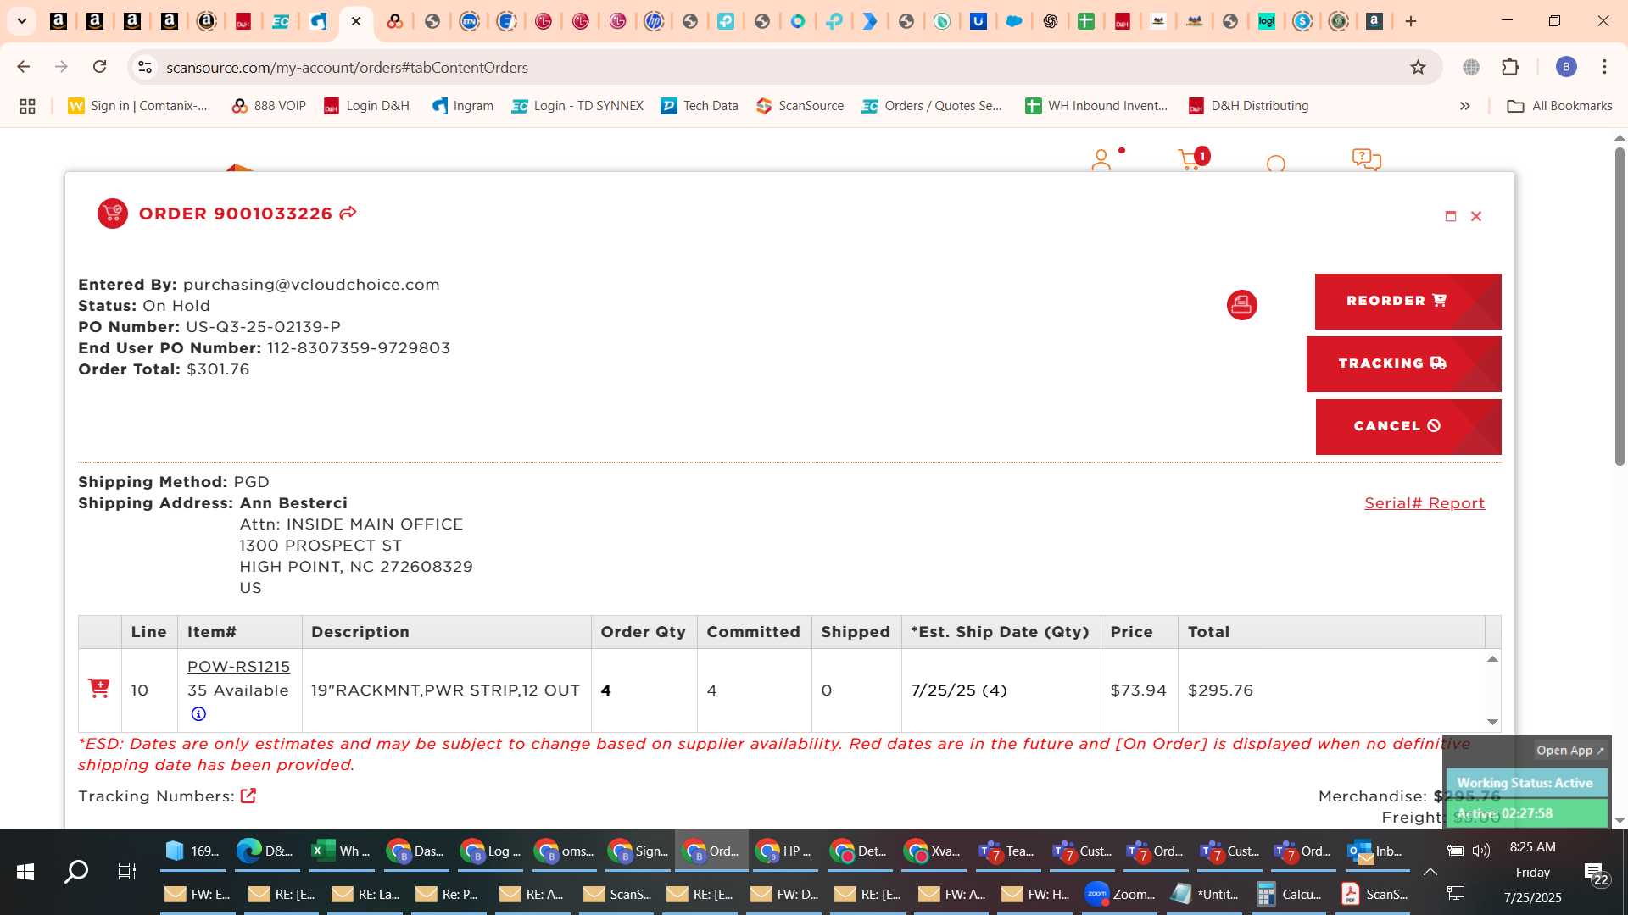Add line 10 item to cart

(x=99, y=688)
